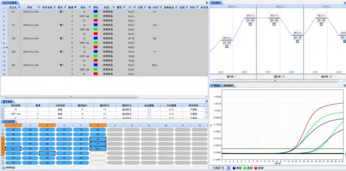Click the filter funnel on 项目 column
The image size is (346, 171).
pyautogui.click(x=39, y=7)
